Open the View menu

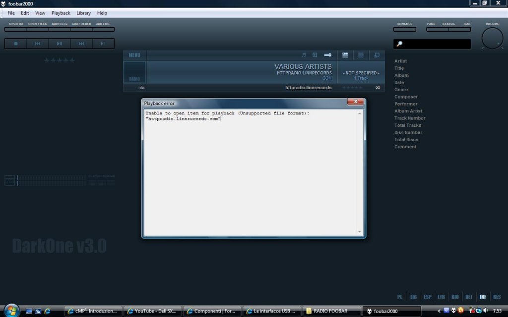pyautogui.click(x=40, y=13)
